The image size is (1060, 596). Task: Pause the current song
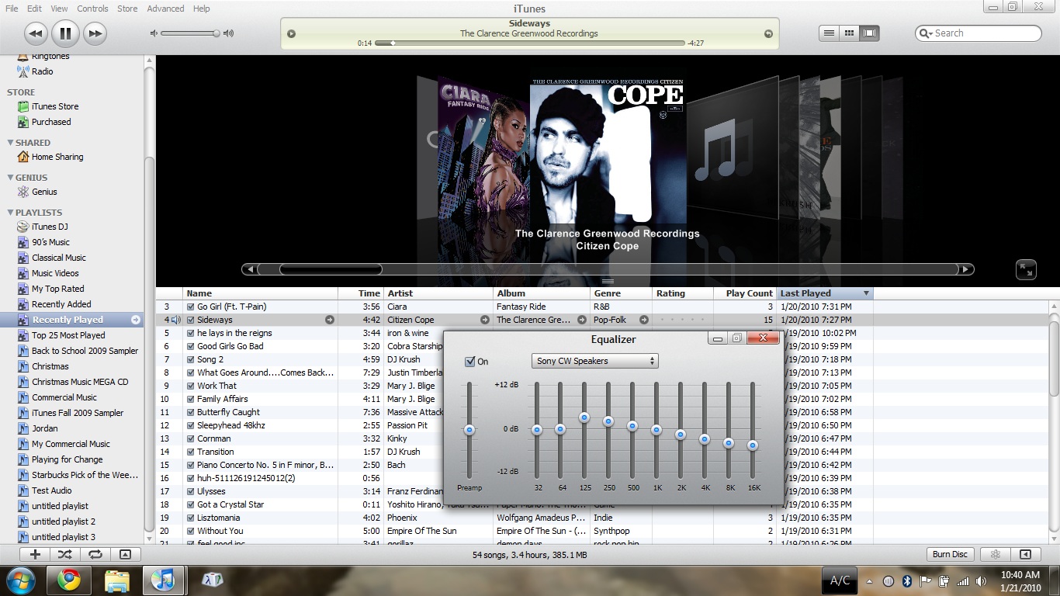65,33
